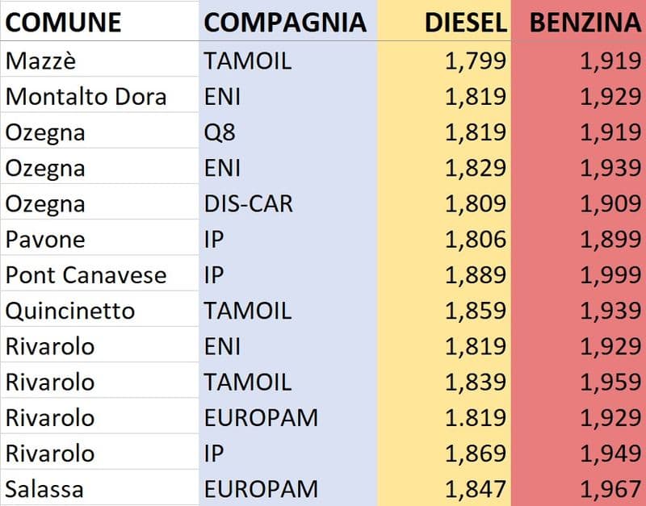Select the Quincinetto comune cell
This screenshot has height=506, width=646.
click(70, 311)
